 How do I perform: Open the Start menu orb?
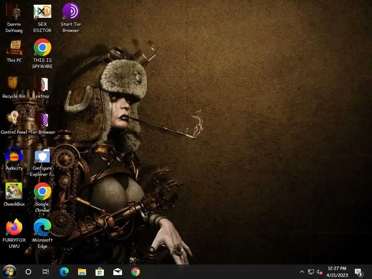point(9,272)
